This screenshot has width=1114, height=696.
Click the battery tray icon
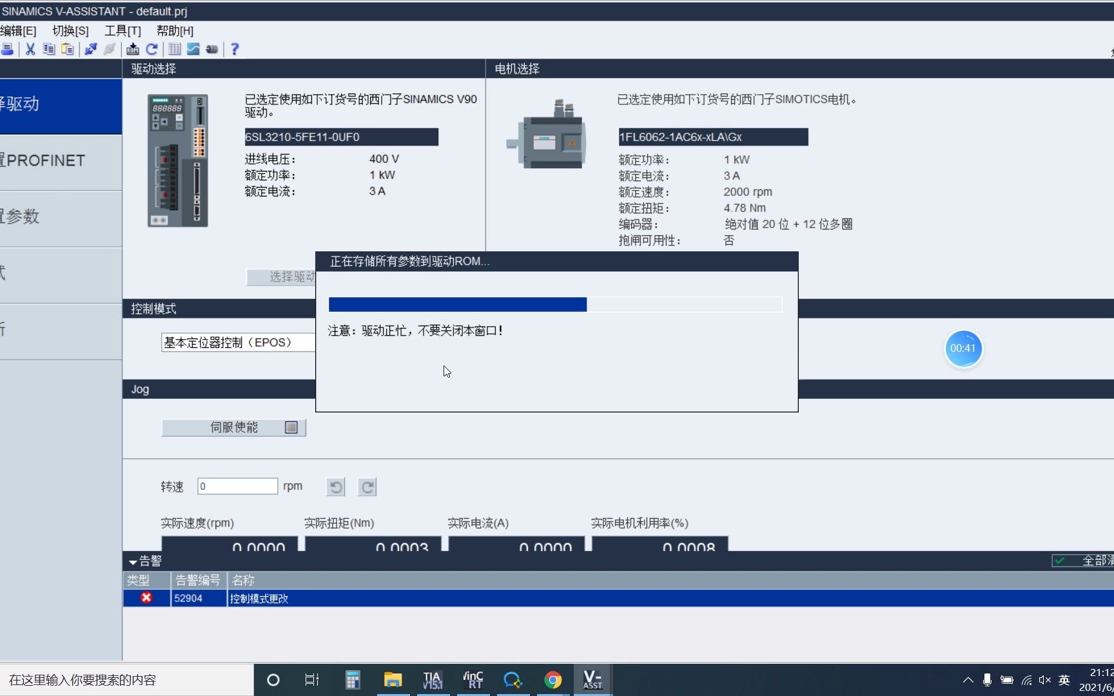point(1007,680)
